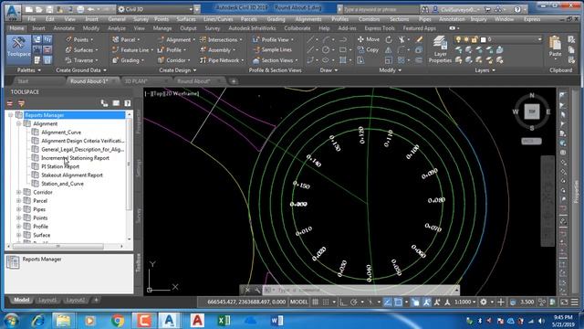Click the workspace switching gear icon
This screenshot has width=584, height=329.
pyautogui.click(x=484, y=302)
